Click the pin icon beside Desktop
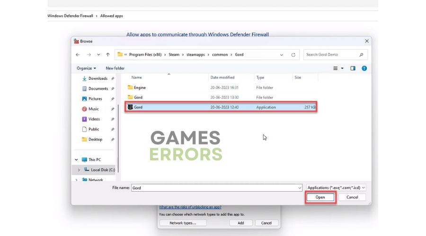The width and height of the screenshot is (426, 236). [x=113, y=140]
